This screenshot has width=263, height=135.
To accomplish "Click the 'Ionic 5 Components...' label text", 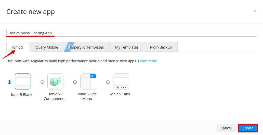I will coord(56,96).
